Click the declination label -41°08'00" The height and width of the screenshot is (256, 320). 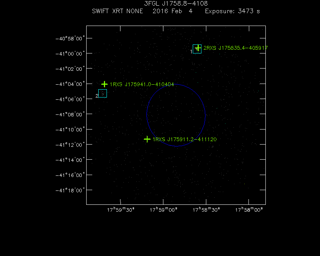pyautogui.click(x=70, y=114)
